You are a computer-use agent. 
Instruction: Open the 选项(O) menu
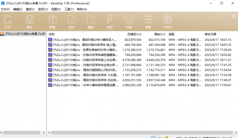click(43, 9)
